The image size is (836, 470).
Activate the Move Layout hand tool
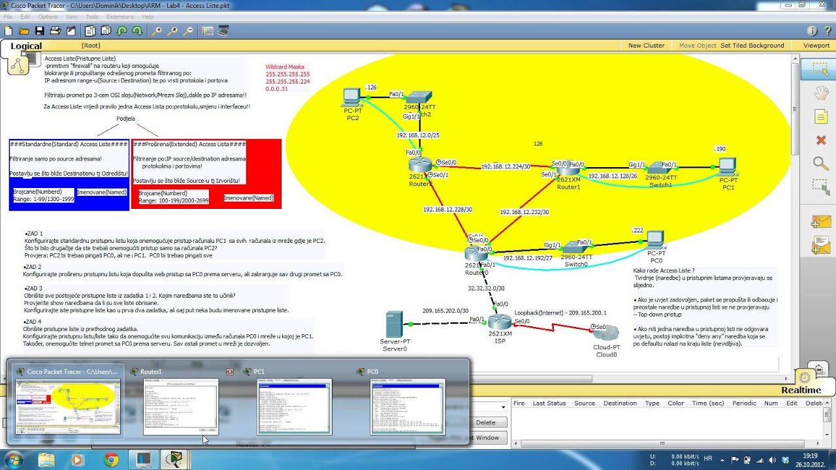[x=820, y=93]
